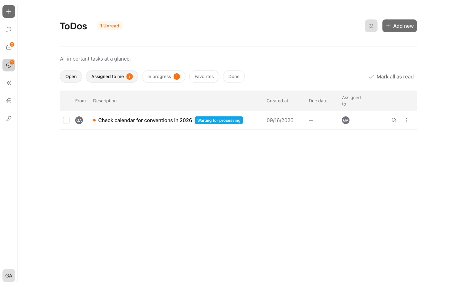Click Mark all as read
The height and width of the screenshot is (287, 459).
pyautogui.click(x=391, y=77)
